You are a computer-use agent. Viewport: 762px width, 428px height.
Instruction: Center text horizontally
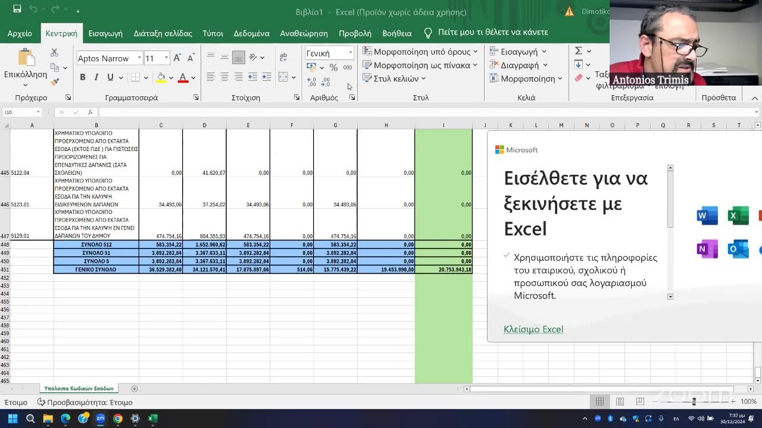[x=224, y=77]
